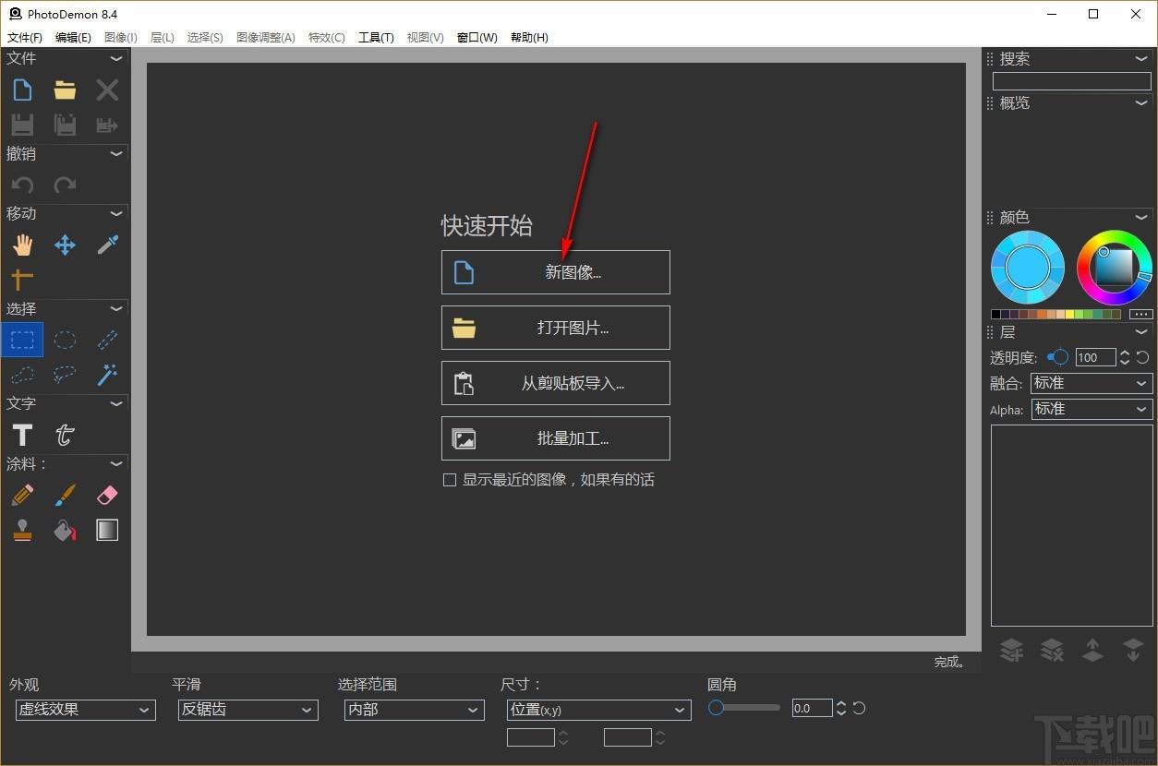The height and width of the screenshot is (766, 1158).
Task: Click the 打开图片... button
Action: [x=556, y=328]
